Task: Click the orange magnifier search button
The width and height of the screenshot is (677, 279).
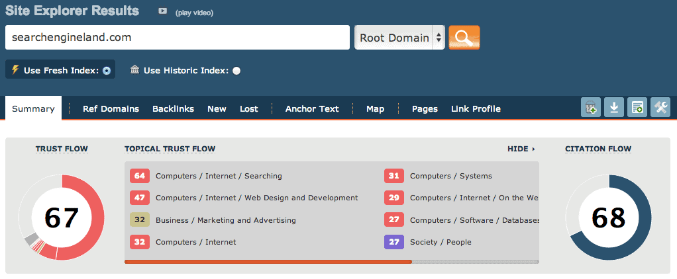Action: (464, 38)
